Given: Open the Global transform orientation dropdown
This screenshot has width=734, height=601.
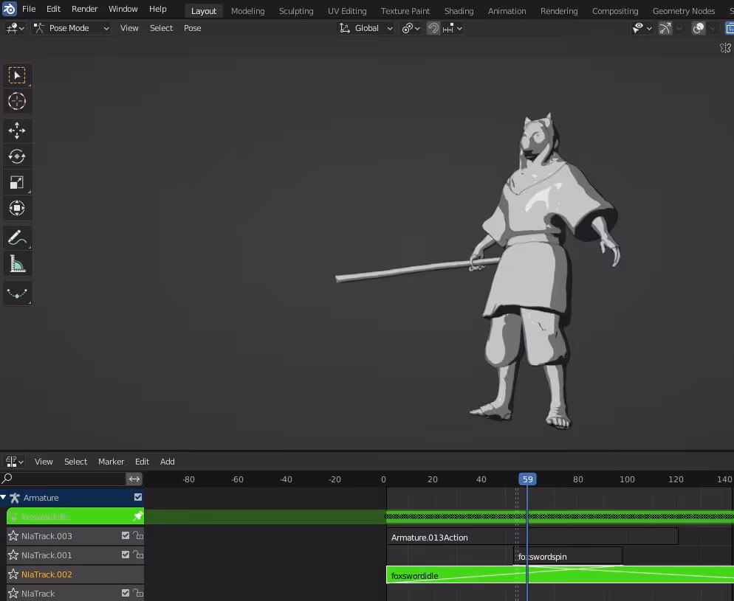Looking at the screenshot, I should (x=366, y=28).
